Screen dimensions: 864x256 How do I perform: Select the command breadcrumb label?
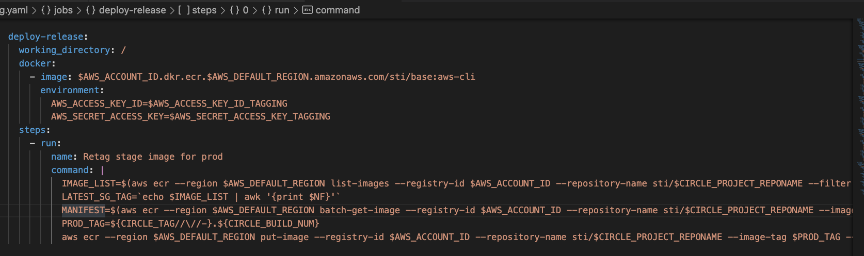[338, 10]
